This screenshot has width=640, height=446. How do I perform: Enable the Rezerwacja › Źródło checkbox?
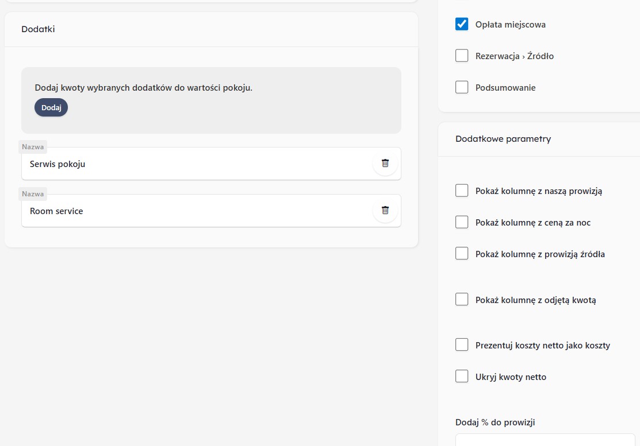462,56
